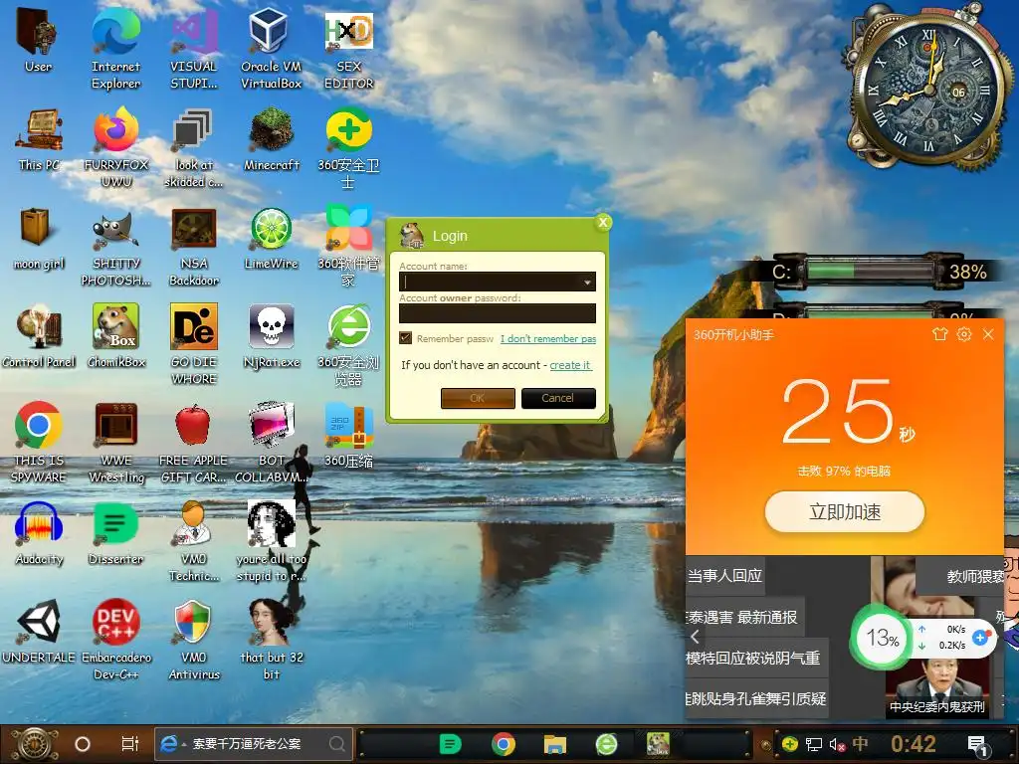Click the muted volume tray icon
The width and height of the screenshot is (1019, 764).
[837, 744]
